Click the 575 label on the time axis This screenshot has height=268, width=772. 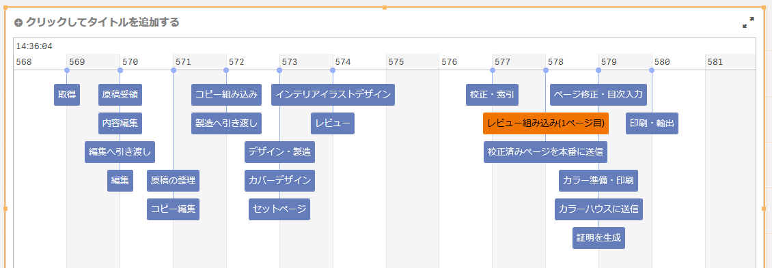(396, 62)
